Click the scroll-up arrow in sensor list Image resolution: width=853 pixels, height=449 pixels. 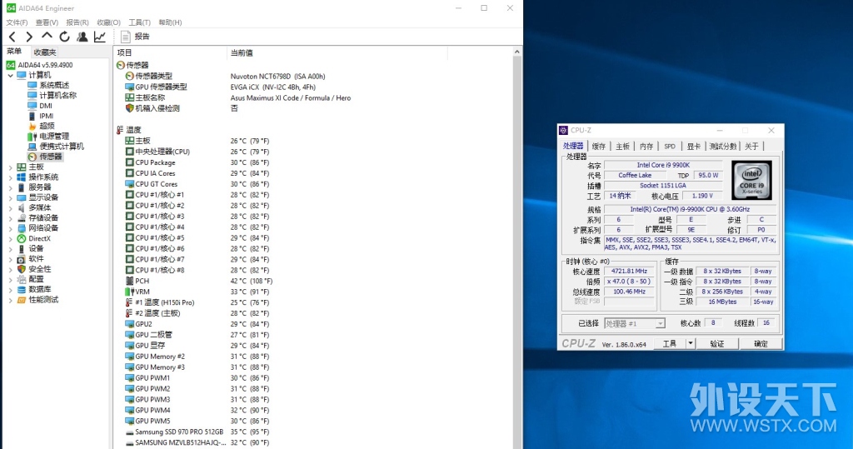point(516,52)
